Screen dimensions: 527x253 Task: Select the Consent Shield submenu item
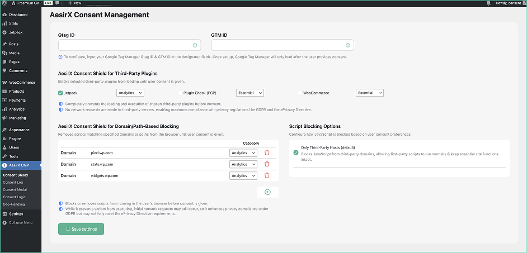click(x=15, y=175)
